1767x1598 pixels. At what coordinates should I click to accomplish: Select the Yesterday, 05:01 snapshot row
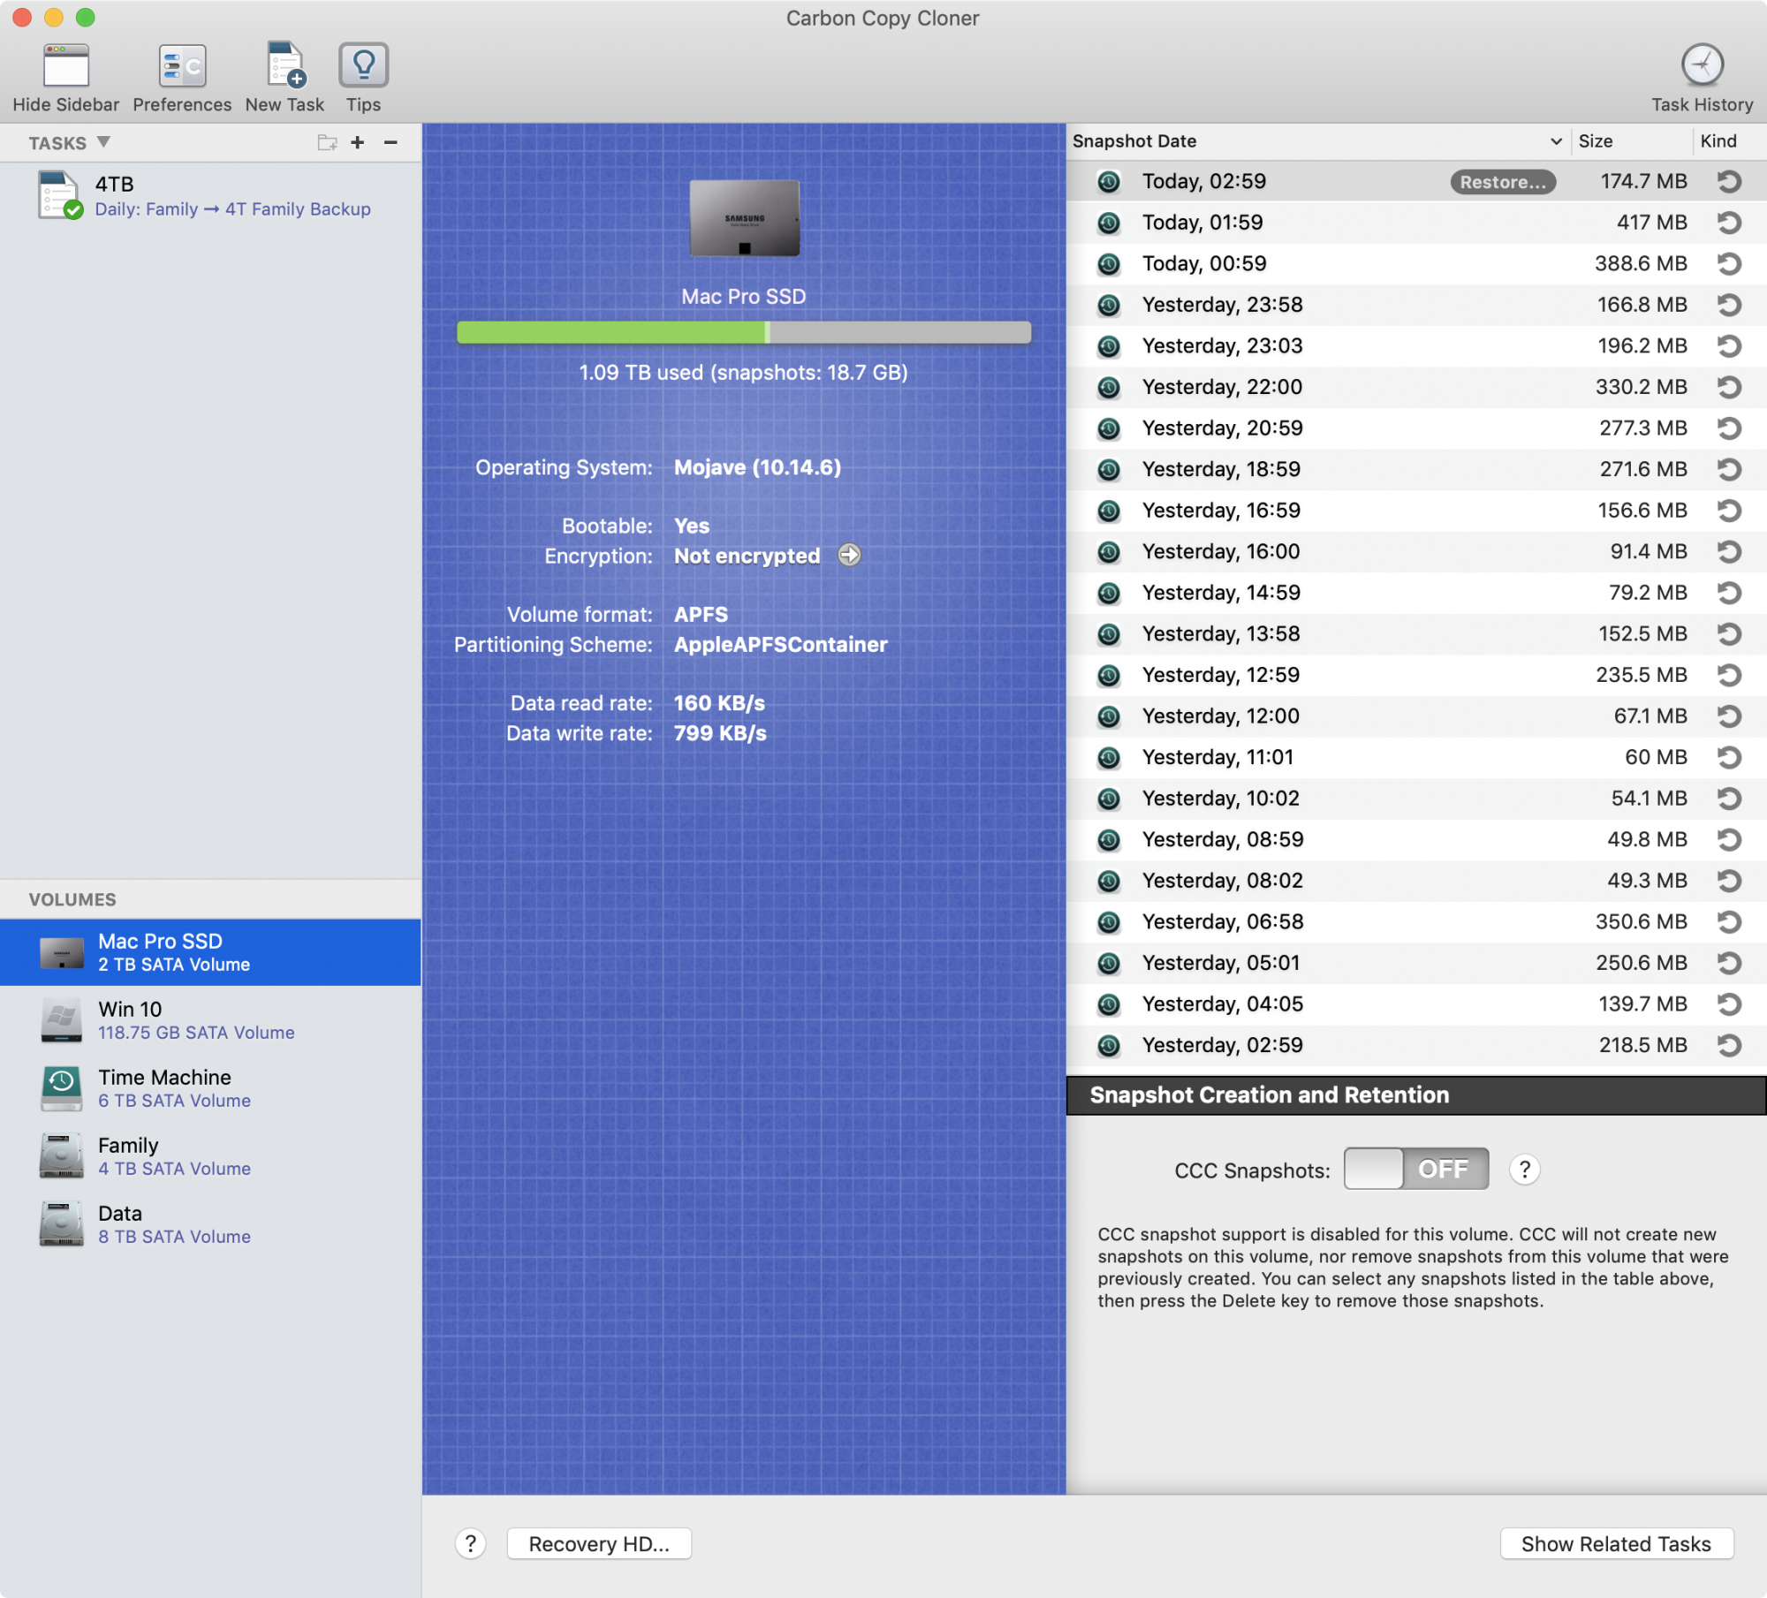tap(1416, 963)
